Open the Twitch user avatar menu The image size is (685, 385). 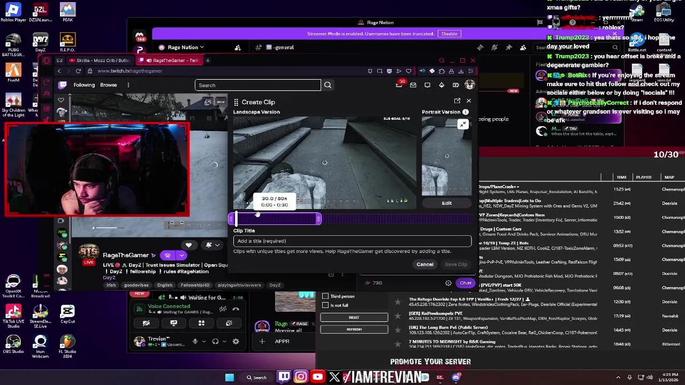coord(470,84)
